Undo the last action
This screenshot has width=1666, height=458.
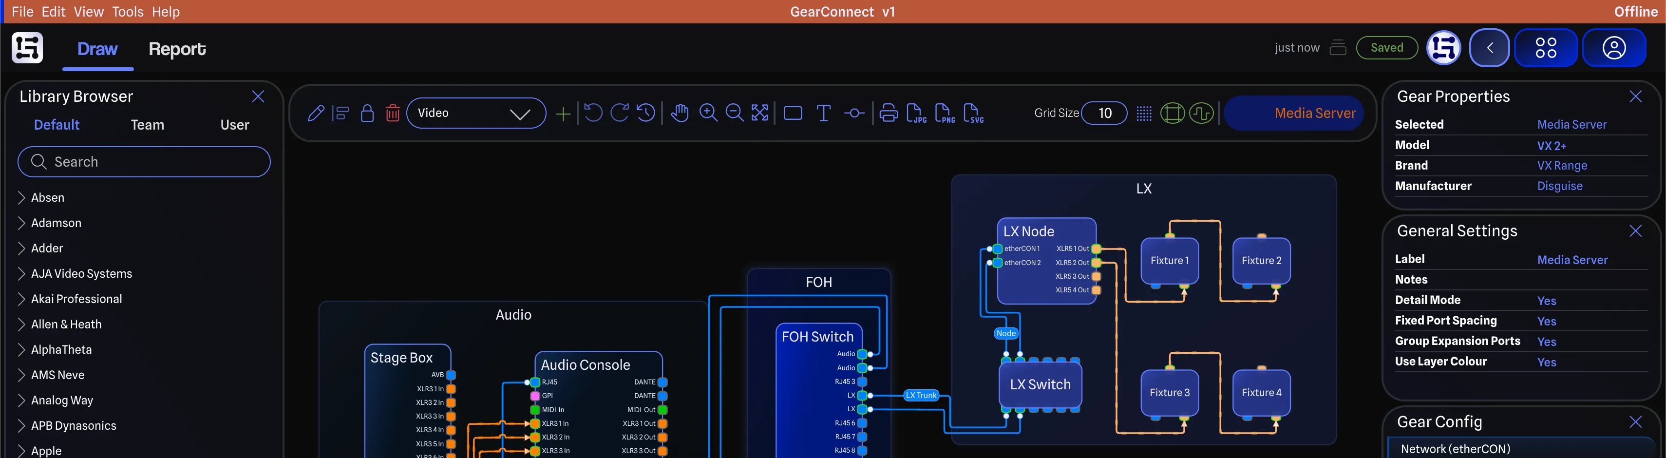592,113
